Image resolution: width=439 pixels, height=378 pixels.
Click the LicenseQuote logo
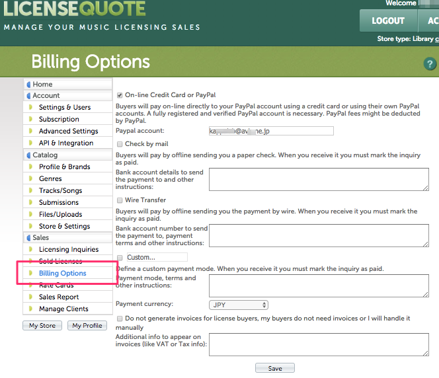tap(74, 9)
